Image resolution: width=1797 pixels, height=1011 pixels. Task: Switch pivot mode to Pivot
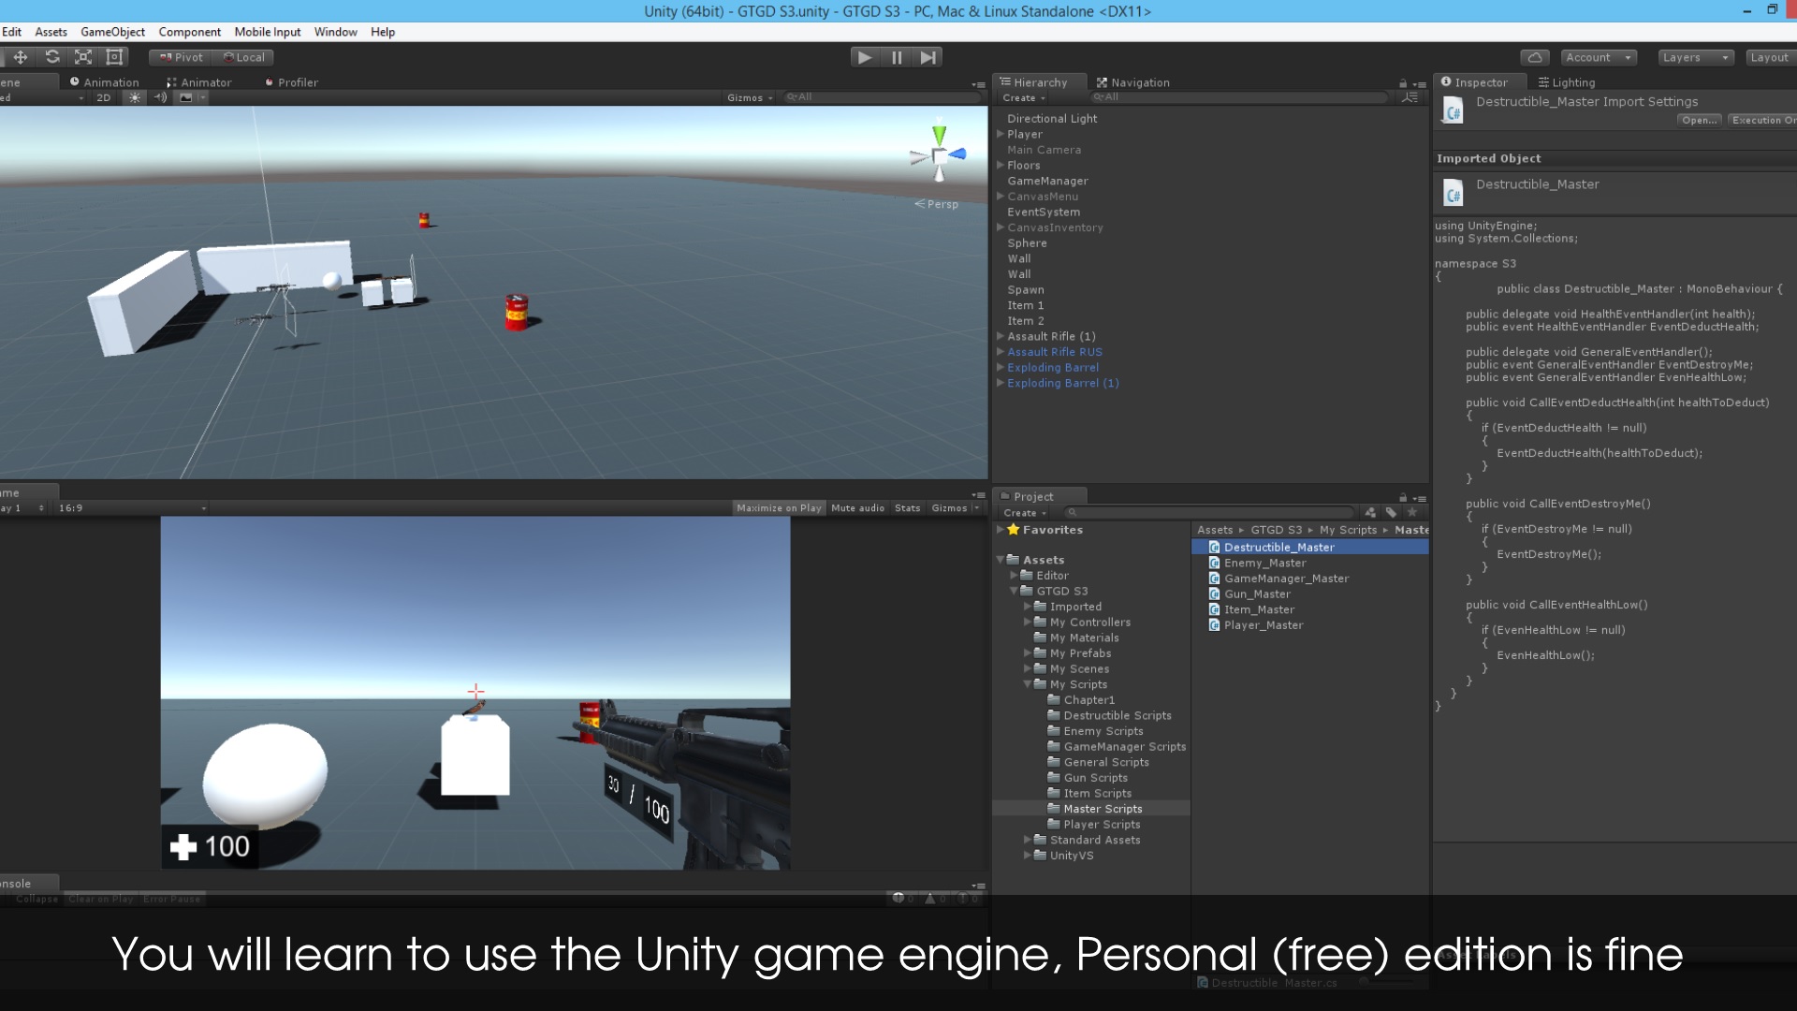pyautogui.click(x=179, y=57)
